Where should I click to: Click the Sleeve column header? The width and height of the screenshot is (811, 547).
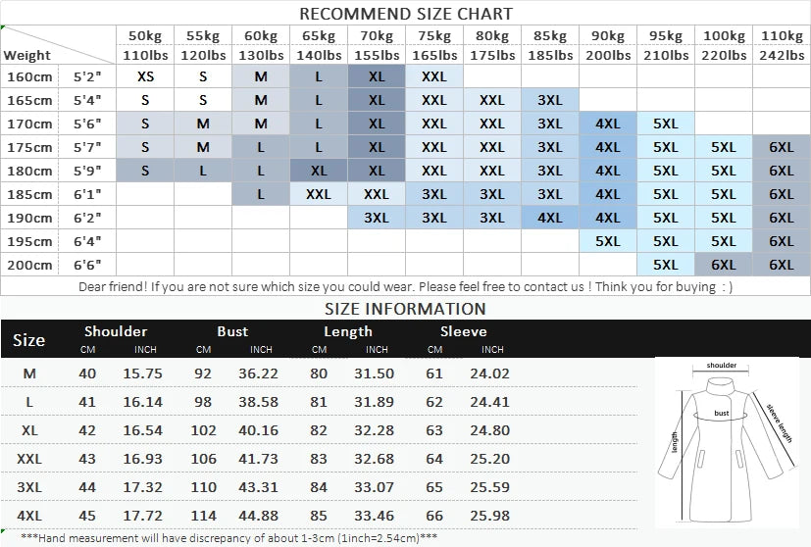[464, 331]
